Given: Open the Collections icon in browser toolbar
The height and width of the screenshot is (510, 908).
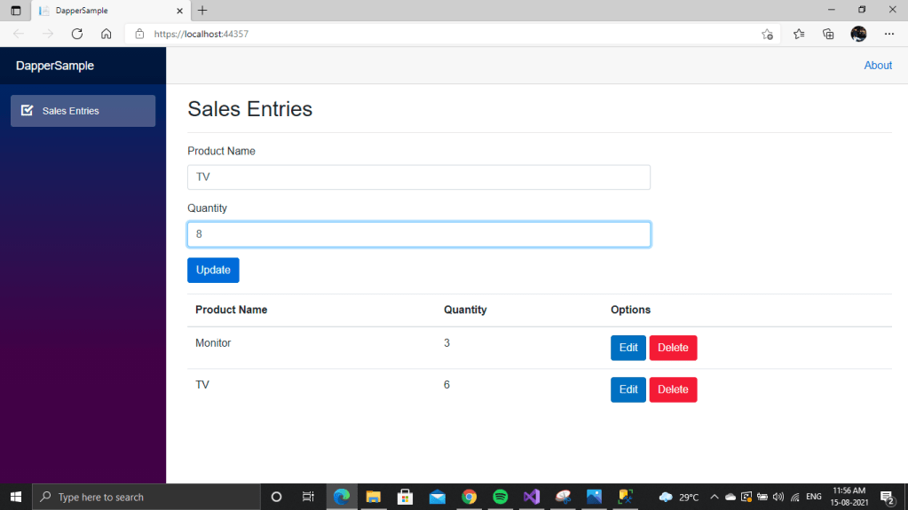Looking at the screenshot, I should (x=828, y=34).
